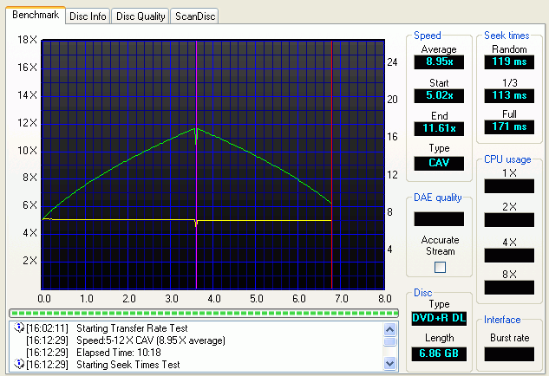This screenshot has width=549, height=376.
Task: Click the 24 label on rotation axis
Action: tap(392, 62)
